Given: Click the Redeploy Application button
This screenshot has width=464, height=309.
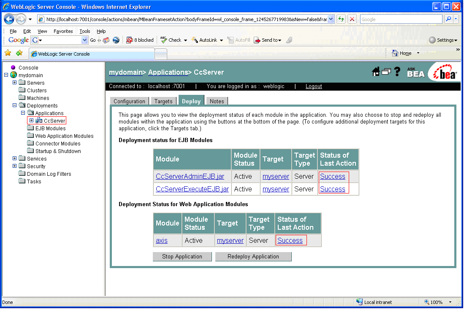Looking at the screenshot, I should [253, 256].
